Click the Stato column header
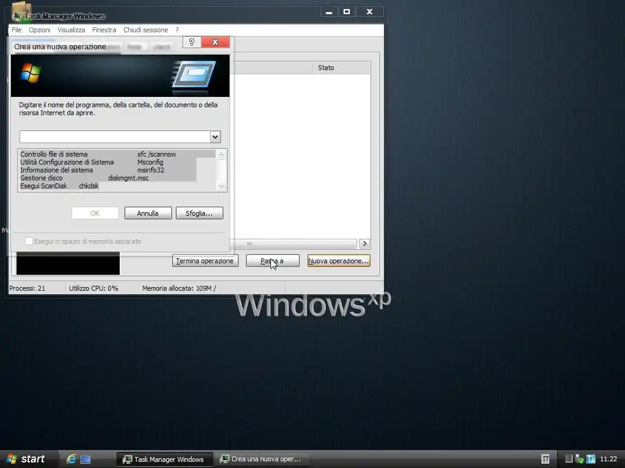The height and width of the screenshot is (468, 625). [341, 68]
